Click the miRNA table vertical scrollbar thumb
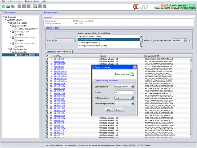 tap(191, 66)
